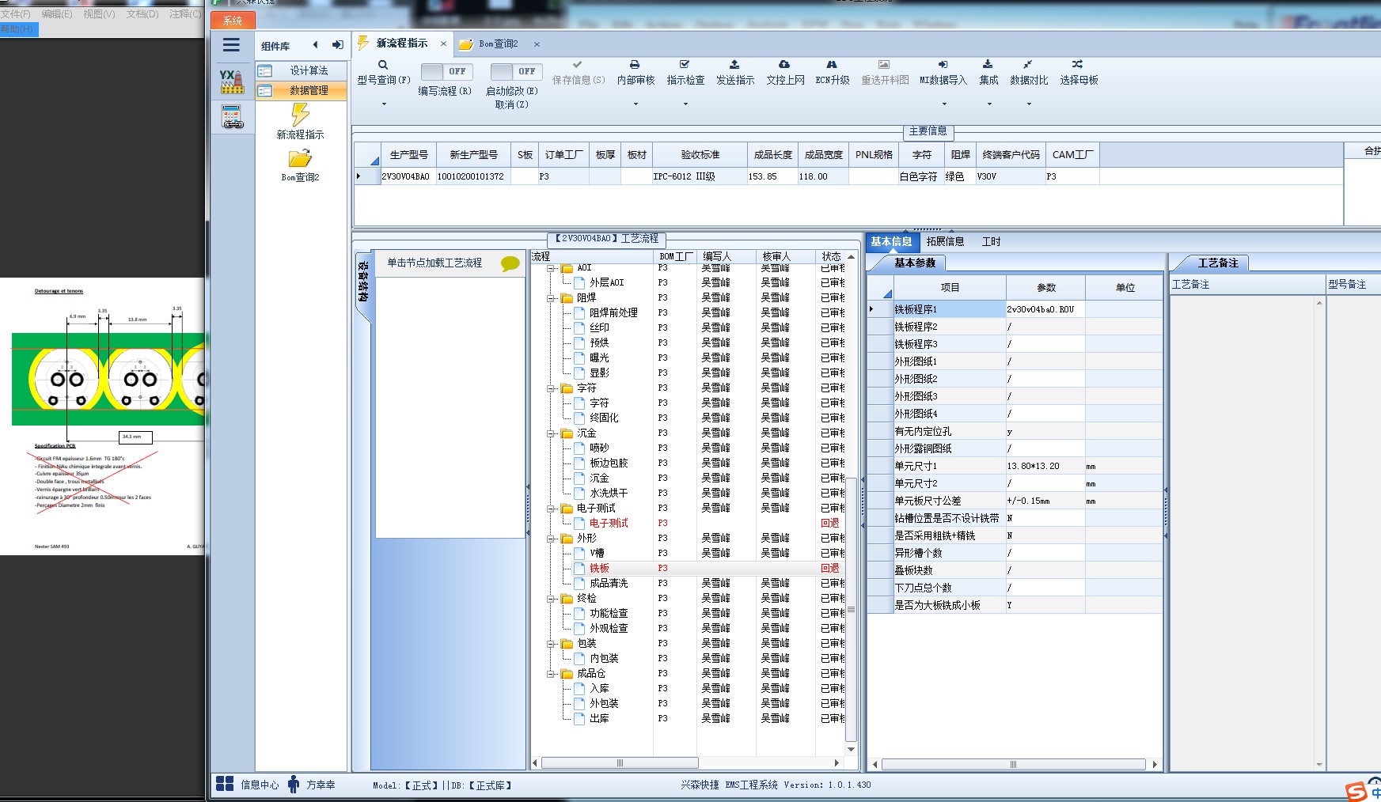Open the 工时 tab

(991, 241)
